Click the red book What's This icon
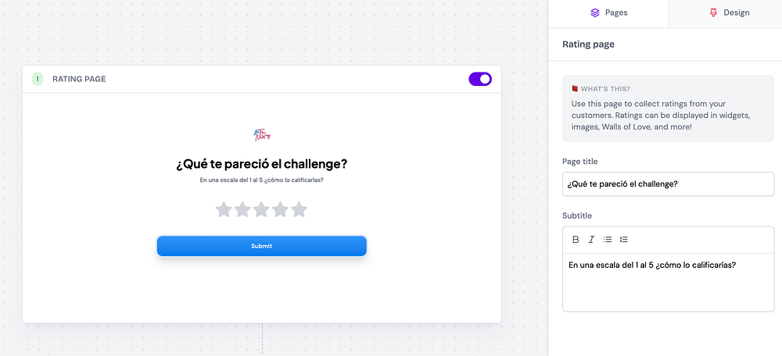This screenshot has height=356, width=782. click(x=575, y=89)
